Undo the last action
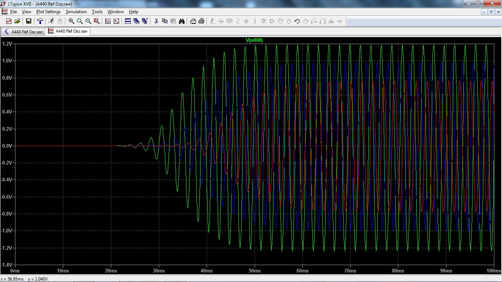 point(297,21)
